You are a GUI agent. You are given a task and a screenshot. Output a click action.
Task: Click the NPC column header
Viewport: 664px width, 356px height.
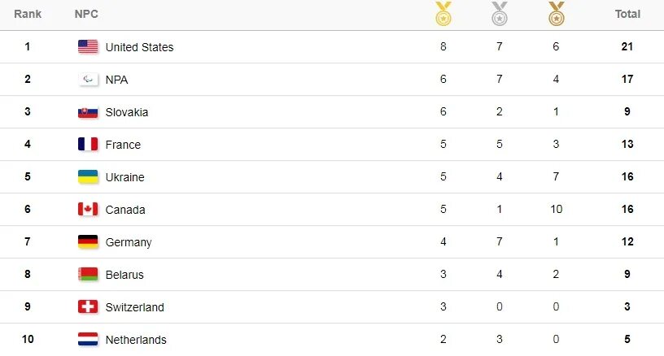click(86, 14)
